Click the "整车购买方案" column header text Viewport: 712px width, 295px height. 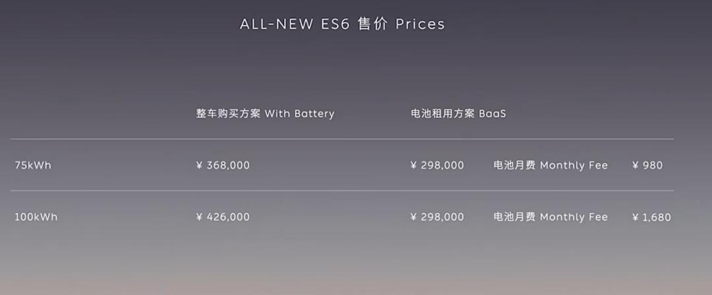coord(228,114)
